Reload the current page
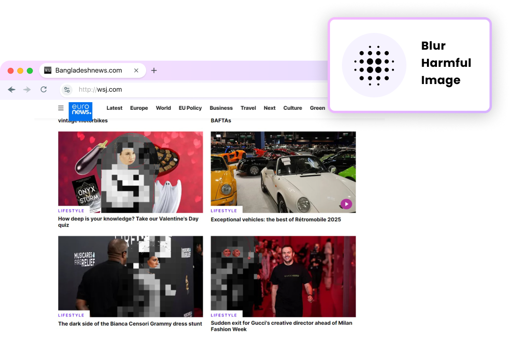Screen dimensions: 511x339 click(43, 89)
